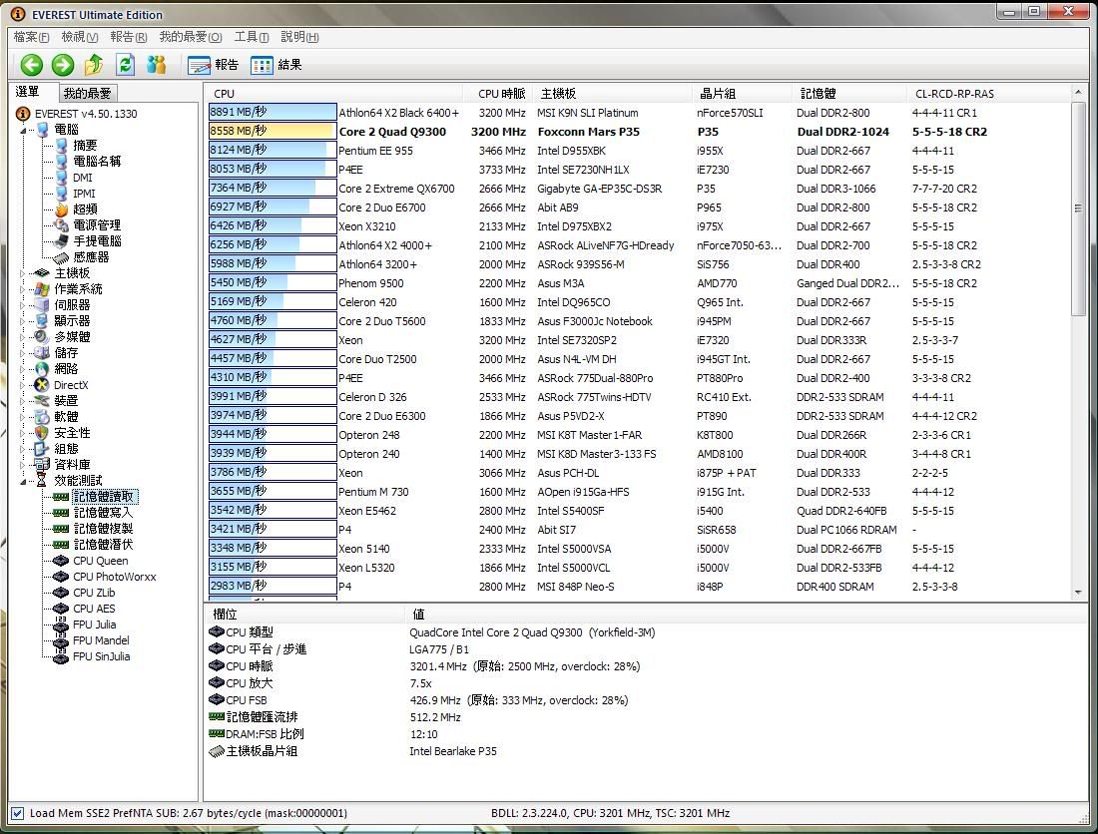1098x834 pixels.
Task: Open the 報告 report toolbar button
Action: (213, 65)
